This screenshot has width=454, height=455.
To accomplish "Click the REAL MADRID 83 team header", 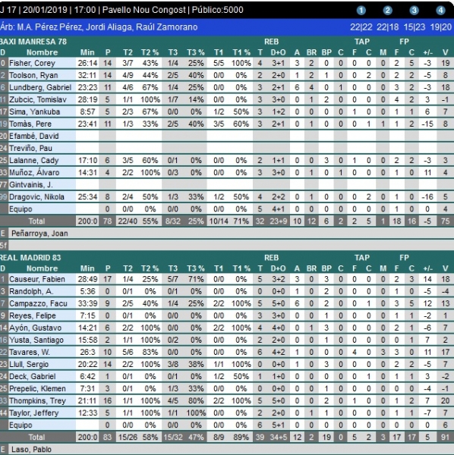I will click(x=30, y=258).
